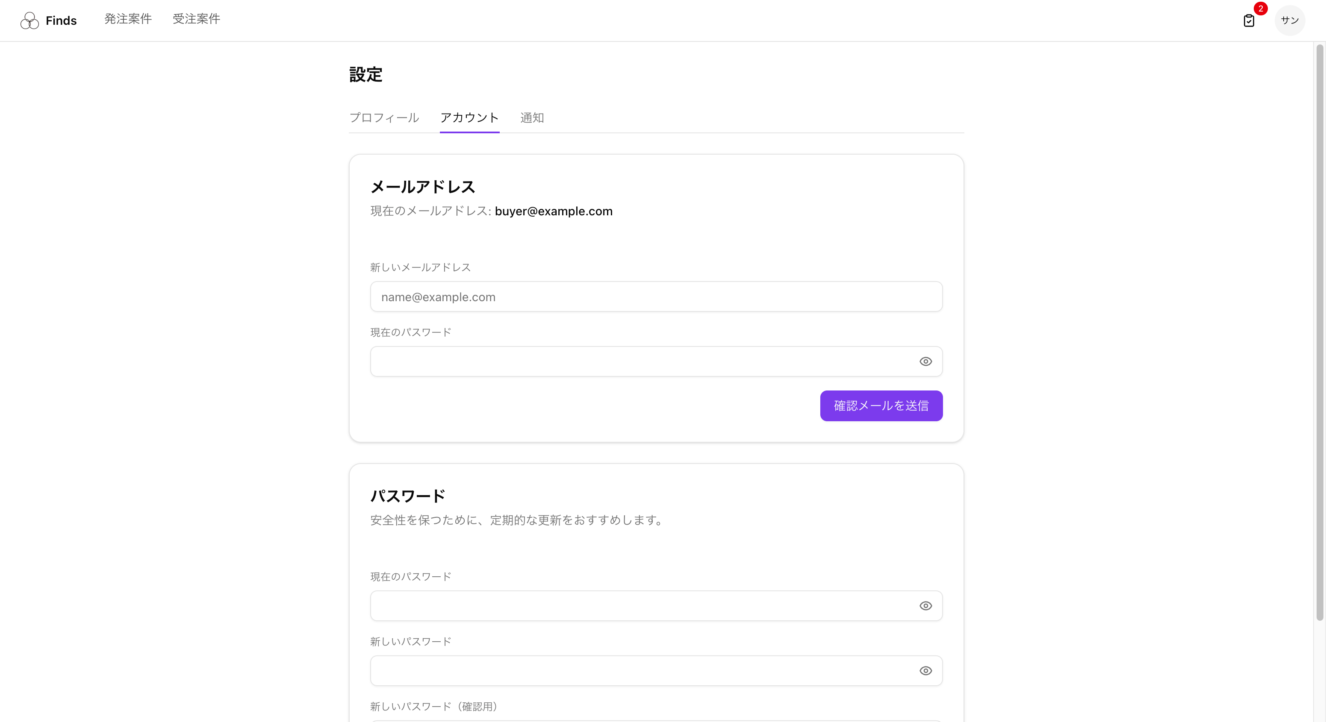1326x722 pixels.
Task: Open the サン account avatar
Action: [x=1290, y=20]
